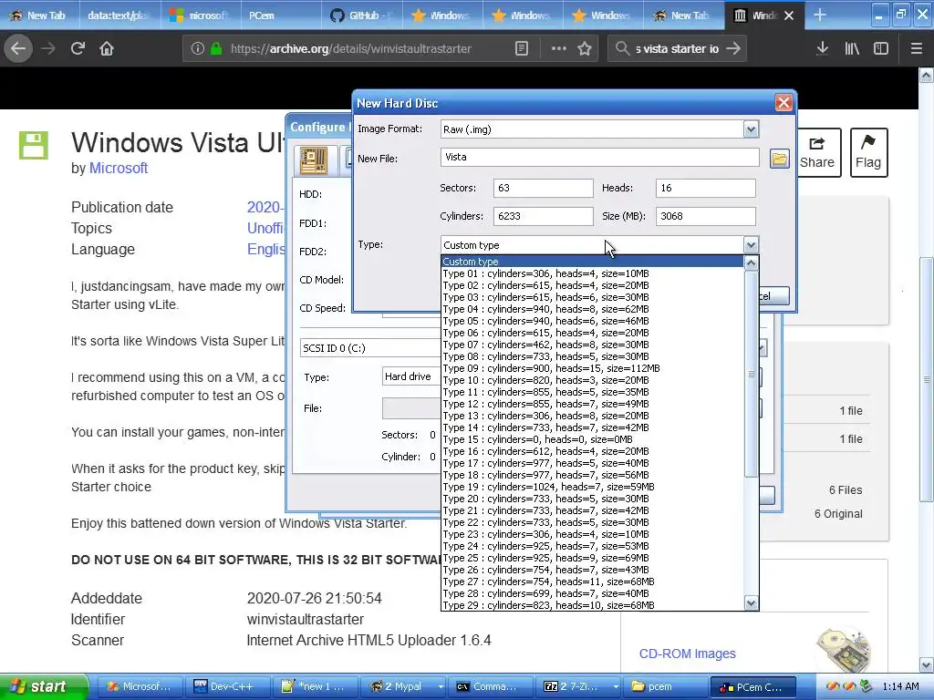Viewport: 934px width, 700px height.
Task: Click the browser Forward arrow button
Action: [x=48, y=48]
